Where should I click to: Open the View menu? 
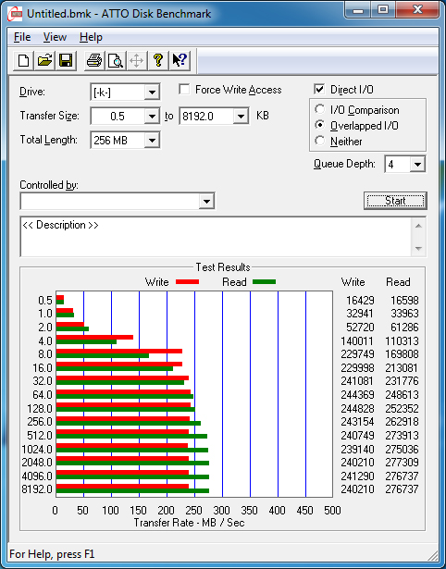(55, 37)
